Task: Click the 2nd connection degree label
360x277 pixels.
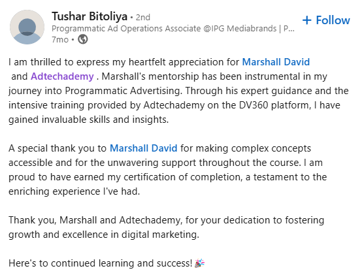Action: [x=143, y=18]
